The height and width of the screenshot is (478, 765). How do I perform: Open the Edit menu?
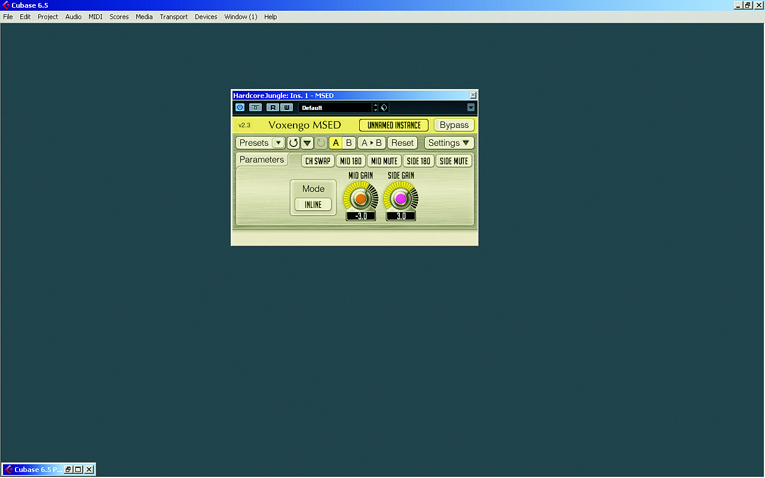pyautogui.click(x=25, y=17)
